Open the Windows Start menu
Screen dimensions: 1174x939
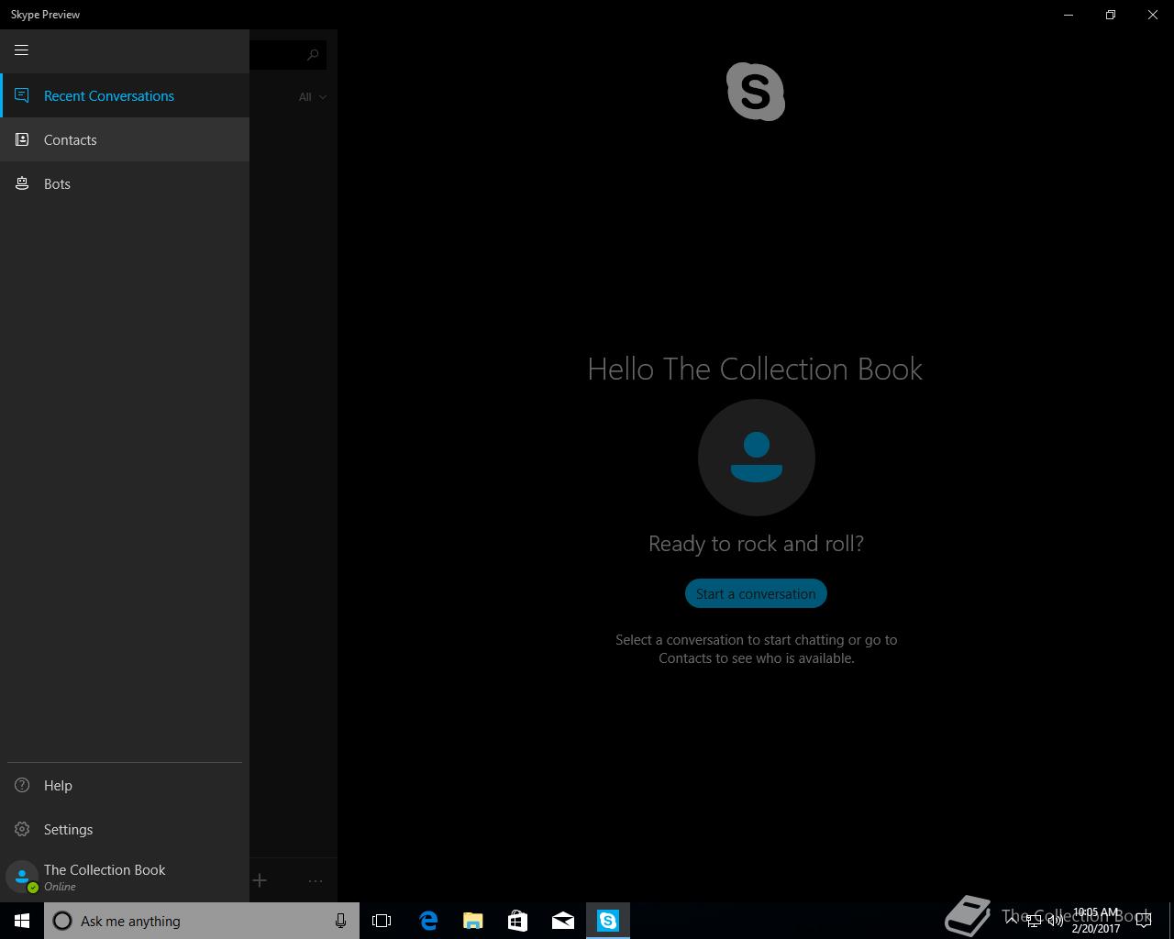tap(22, 921)
